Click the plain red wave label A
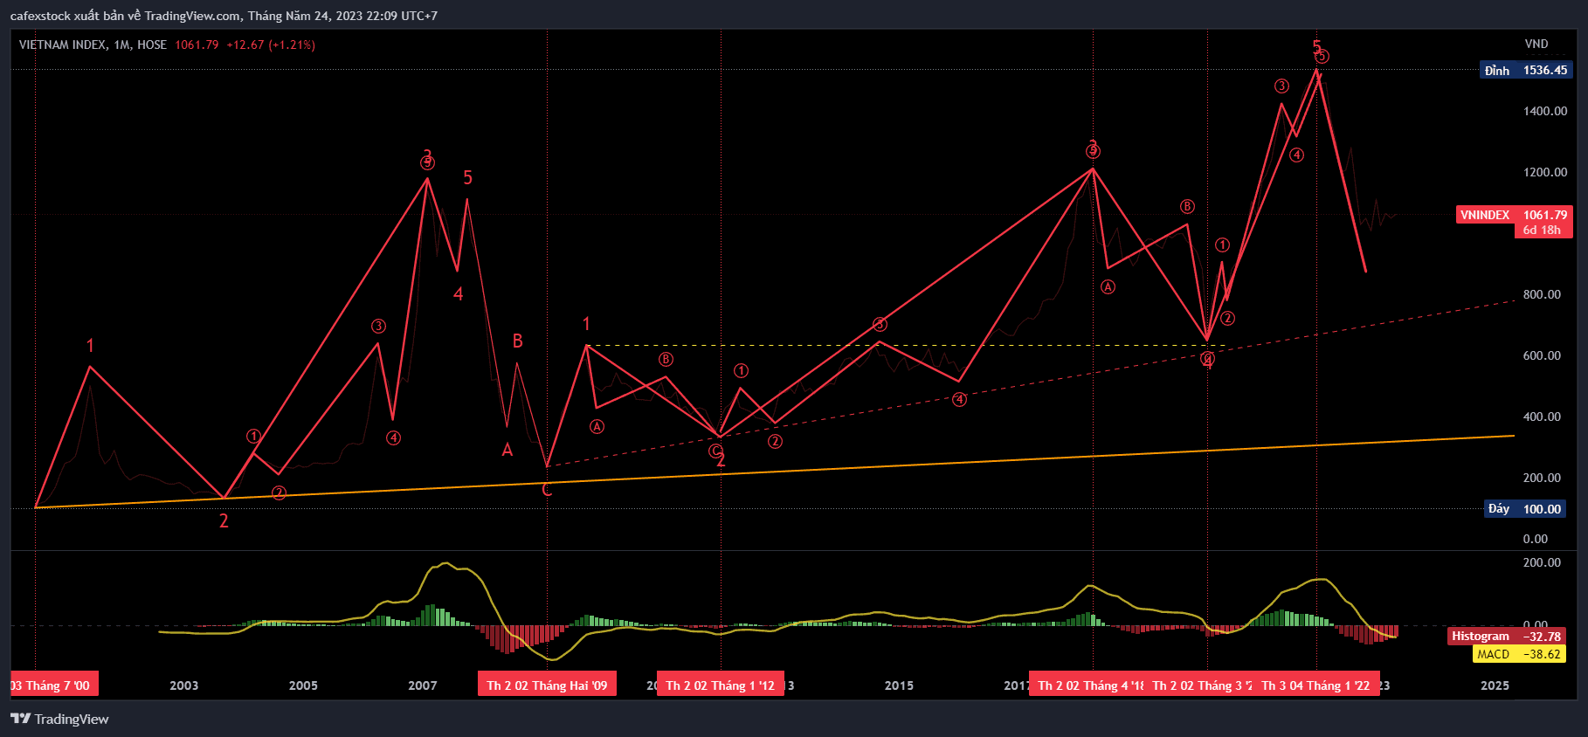Viewport: 1588px width, 737px height. coord(507,450)
